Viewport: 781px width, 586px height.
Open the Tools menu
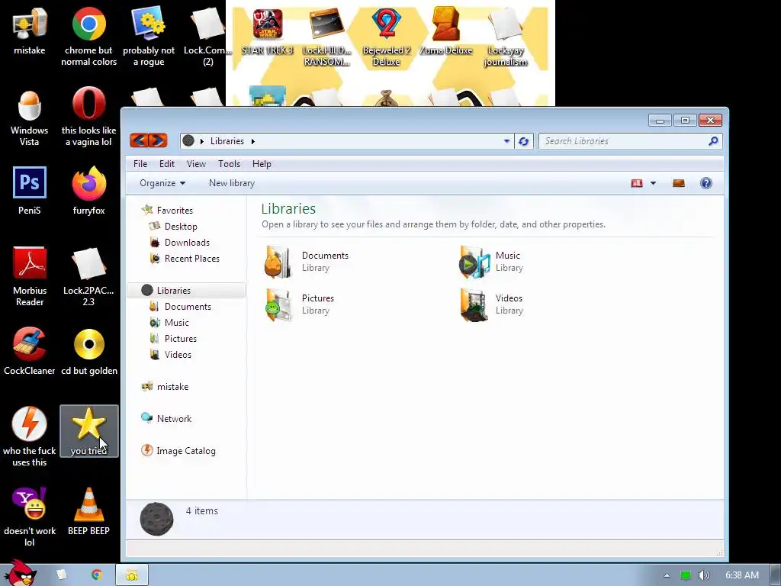(229, 164)
